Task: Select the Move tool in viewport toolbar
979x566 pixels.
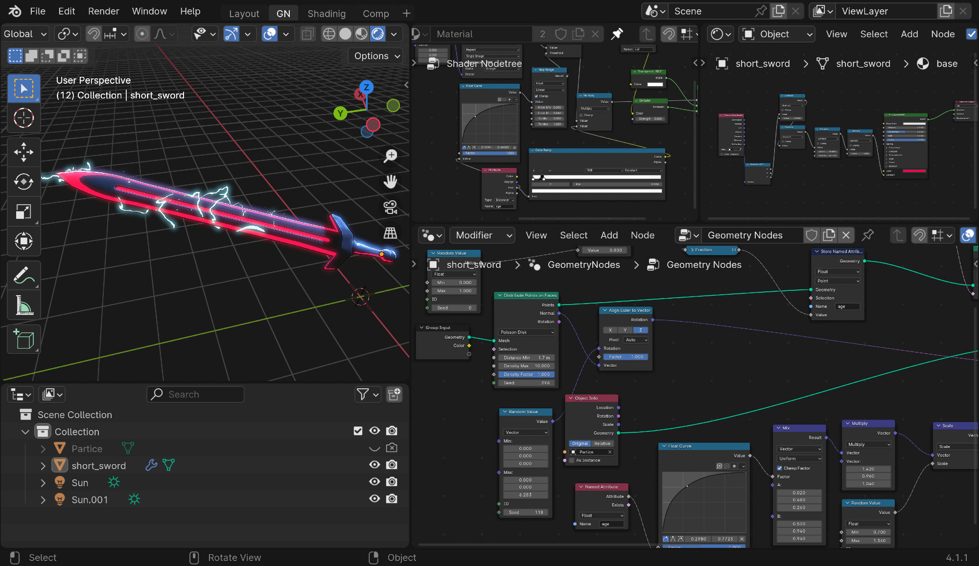Action: pyautogui.click(x=23, y=152)
